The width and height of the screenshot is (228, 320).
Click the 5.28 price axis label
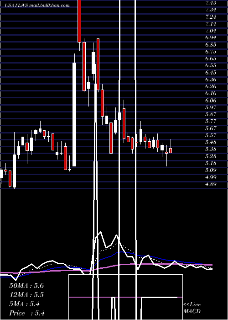pyautogui.click(x=211, y=156)
